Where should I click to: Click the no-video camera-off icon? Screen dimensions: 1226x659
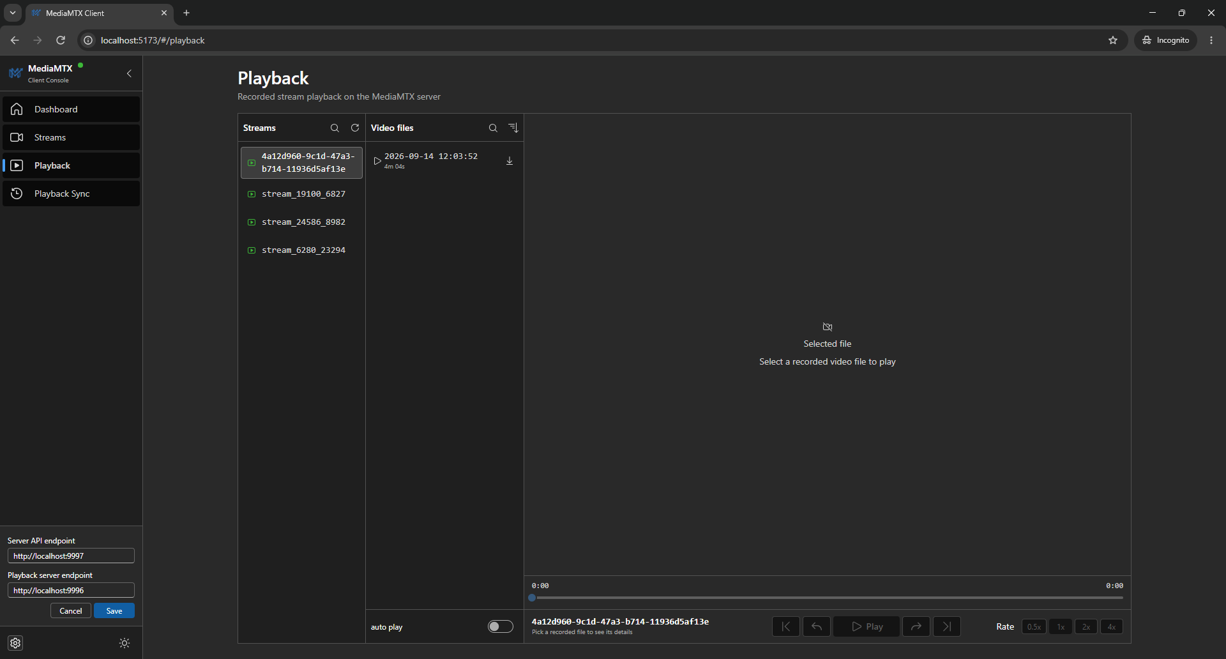(x=828, y=327)
